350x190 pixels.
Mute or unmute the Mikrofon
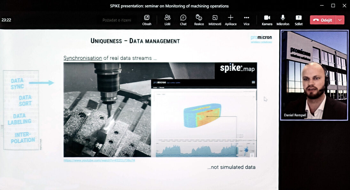pos(283,20)
